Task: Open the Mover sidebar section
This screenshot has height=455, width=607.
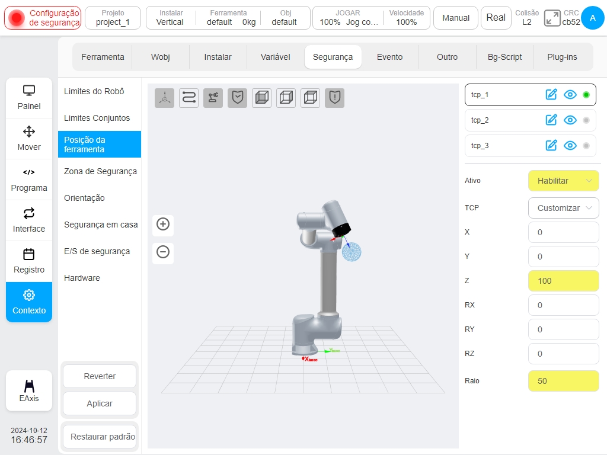Action: click(29, 139)
